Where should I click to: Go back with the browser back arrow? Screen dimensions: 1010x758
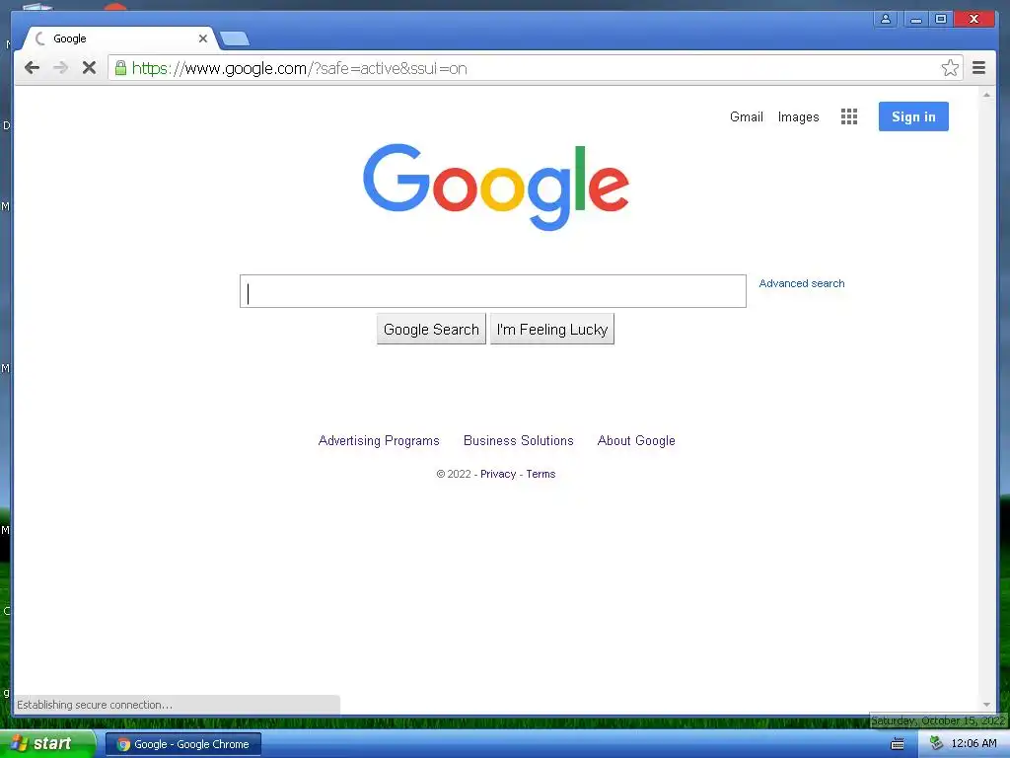click(33, 68)
